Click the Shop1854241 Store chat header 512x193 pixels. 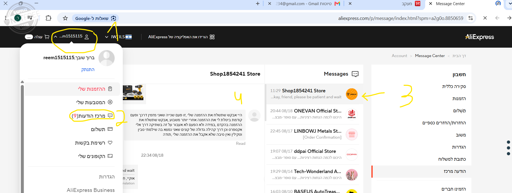pos(235,74)
